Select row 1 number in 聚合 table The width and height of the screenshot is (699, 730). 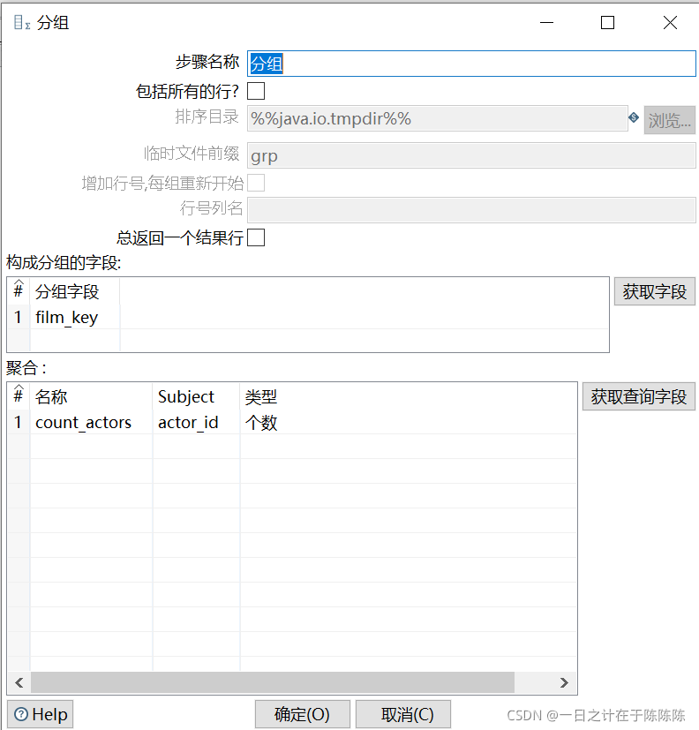[x=19, y=422]
